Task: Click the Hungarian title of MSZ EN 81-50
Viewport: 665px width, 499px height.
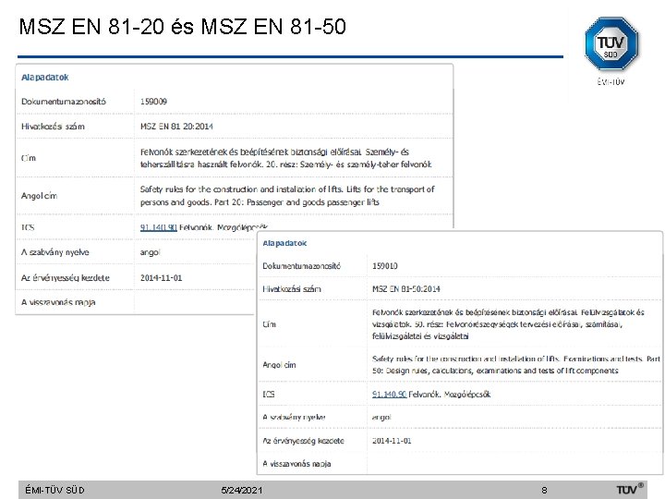Action: [508, 324]
